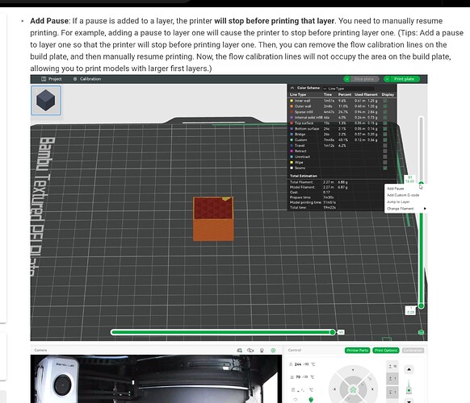Image resolution: width=470 pixels, height=403 pixels.
Task: Select the plate thumbnail with cube
Action: click(46, 101)
